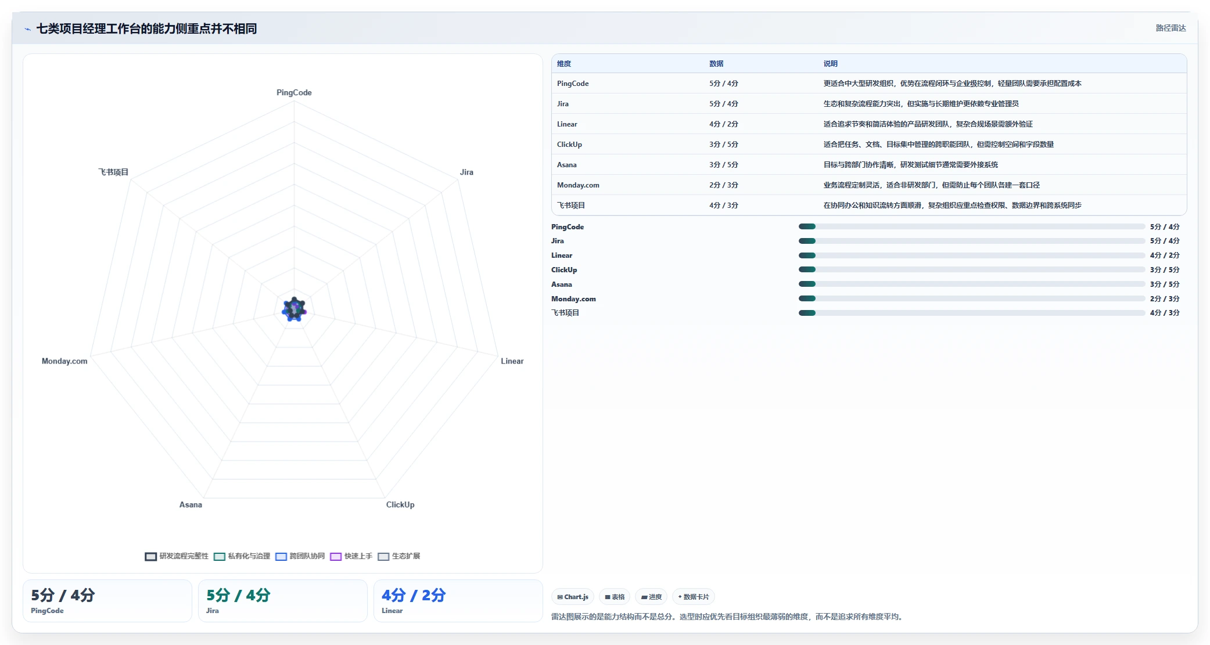Select the ClickUp row name in the table
This screenshot has height=645, width=1210.
point(569,145)
